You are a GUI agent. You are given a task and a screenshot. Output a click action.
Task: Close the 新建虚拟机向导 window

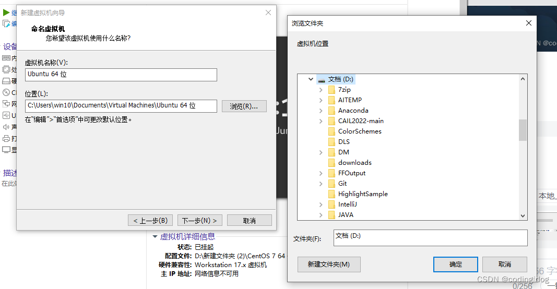(268, 13)
